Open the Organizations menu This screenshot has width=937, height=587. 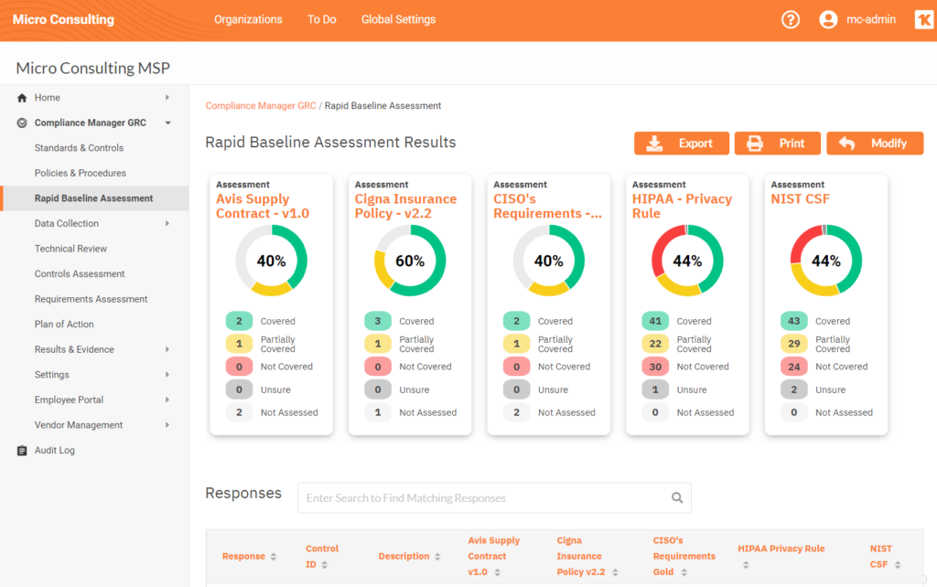(248, 18)
